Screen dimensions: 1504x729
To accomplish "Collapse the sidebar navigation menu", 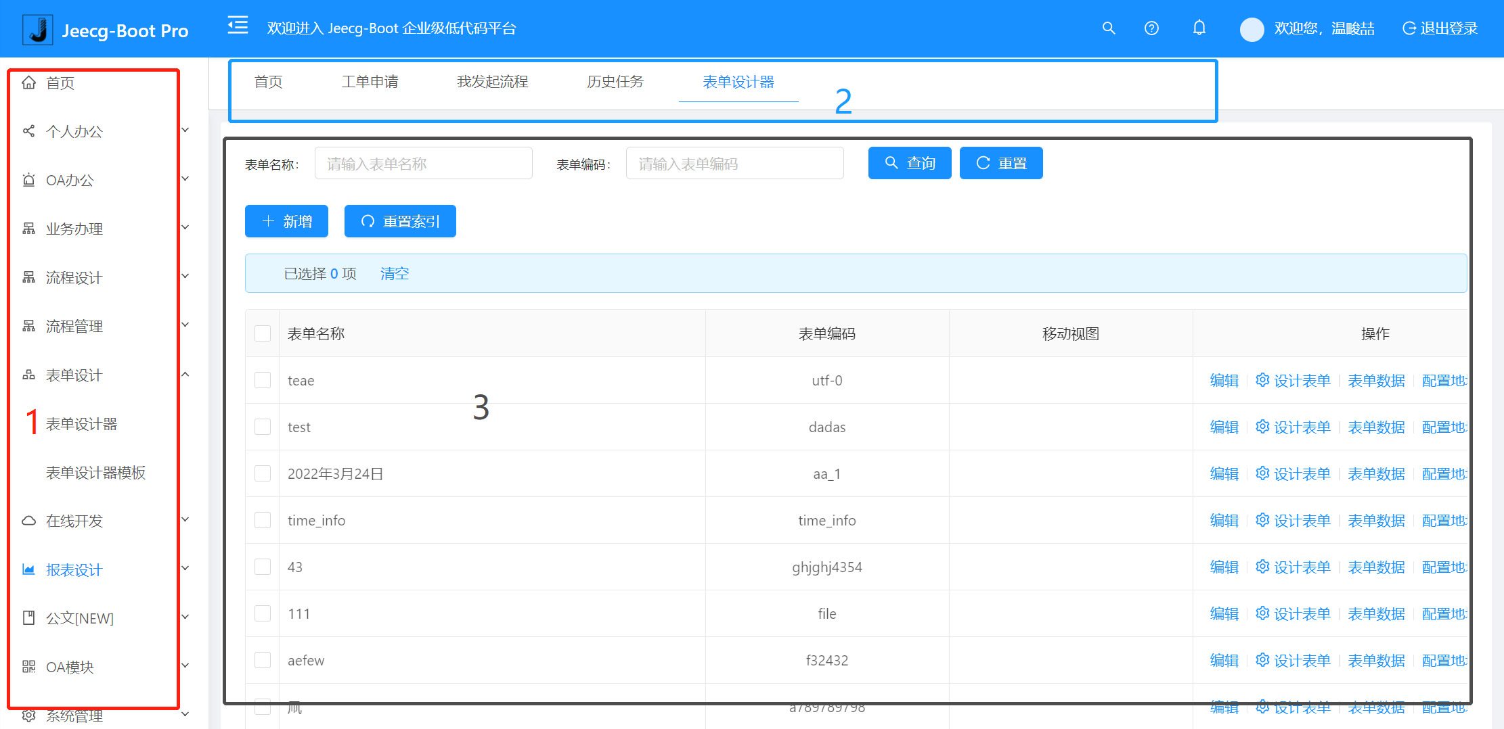I will (x=236, y=26).
